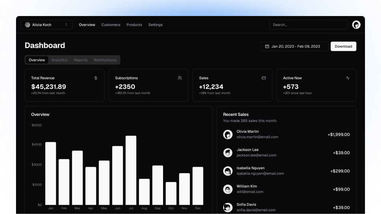Click the calendar icon in date range picker
This screenshot has width=381, height=214.
pos(267,46)
